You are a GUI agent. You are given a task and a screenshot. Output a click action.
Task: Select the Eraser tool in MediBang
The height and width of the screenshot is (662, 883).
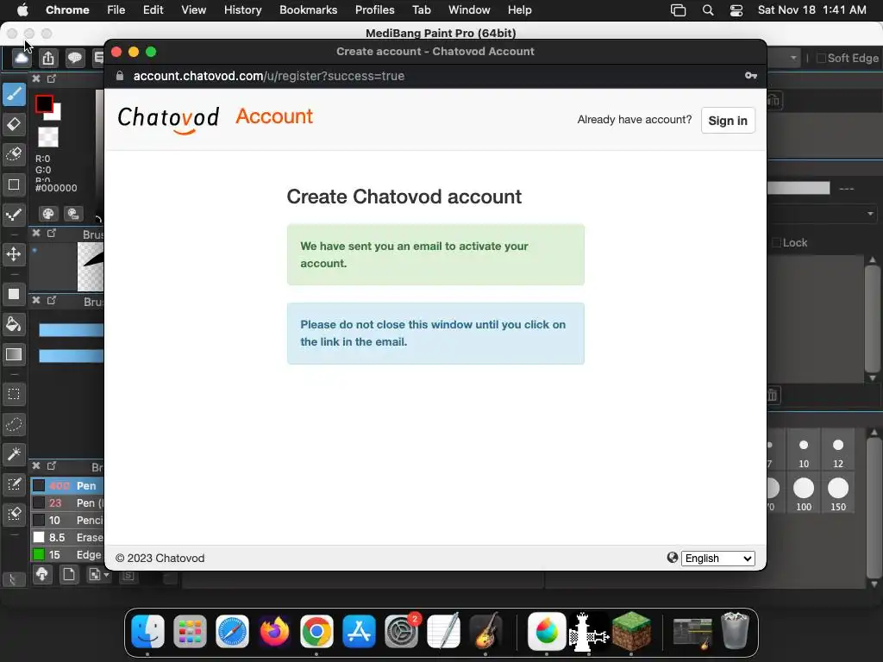pos(14,124)
